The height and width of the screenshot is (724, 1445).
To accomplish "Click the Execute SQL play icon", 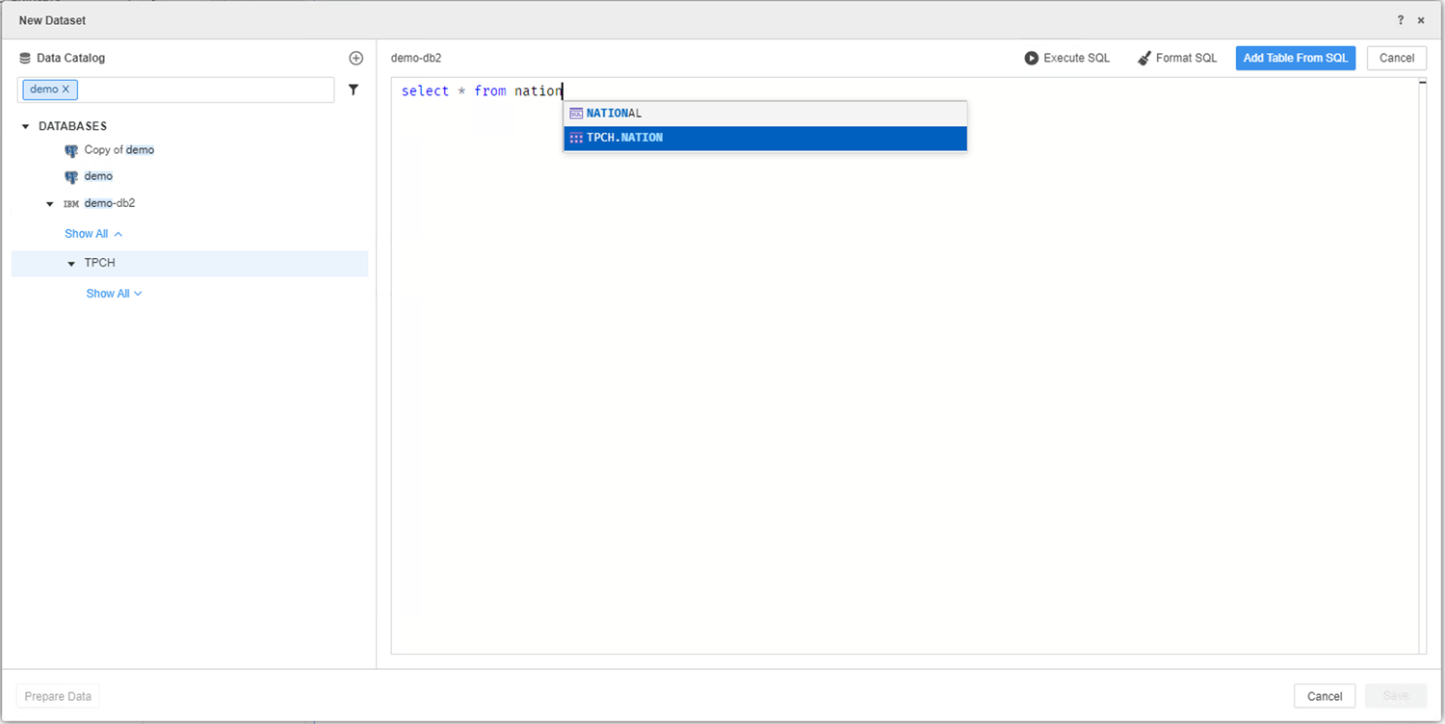I will (1032, 58).
